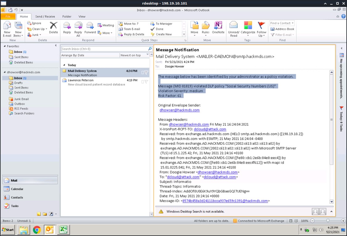347x236 pixels.
Task: Create New quick step
Action: click(x=161, y=34)
